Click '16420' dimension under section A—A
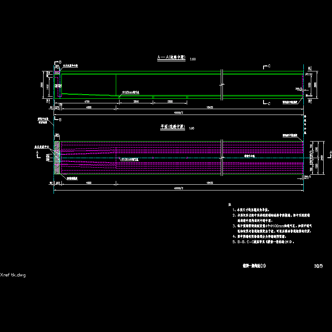This screenshot has width=332, height=332. pyautogui.click(x=210, y=107)
